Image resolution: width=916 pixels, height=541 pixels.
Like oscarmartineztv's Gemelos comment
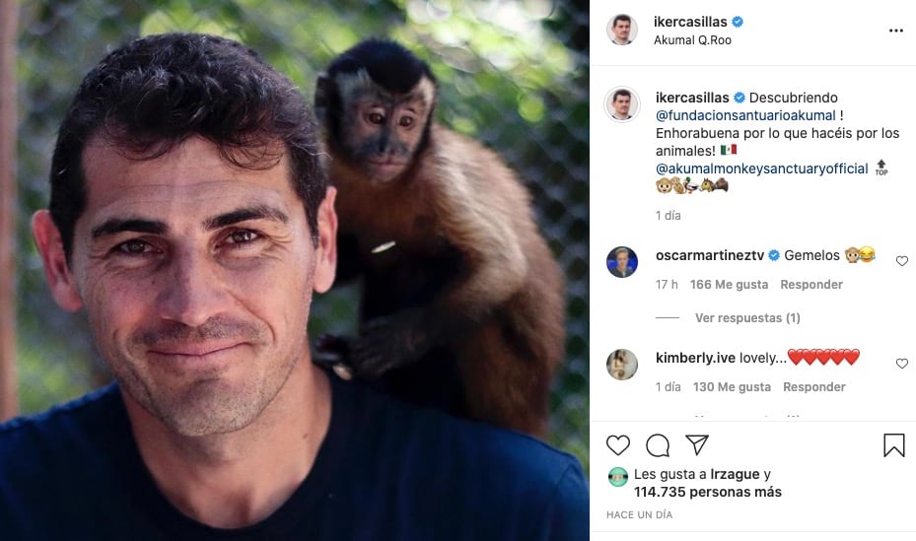tap(901, 261)
